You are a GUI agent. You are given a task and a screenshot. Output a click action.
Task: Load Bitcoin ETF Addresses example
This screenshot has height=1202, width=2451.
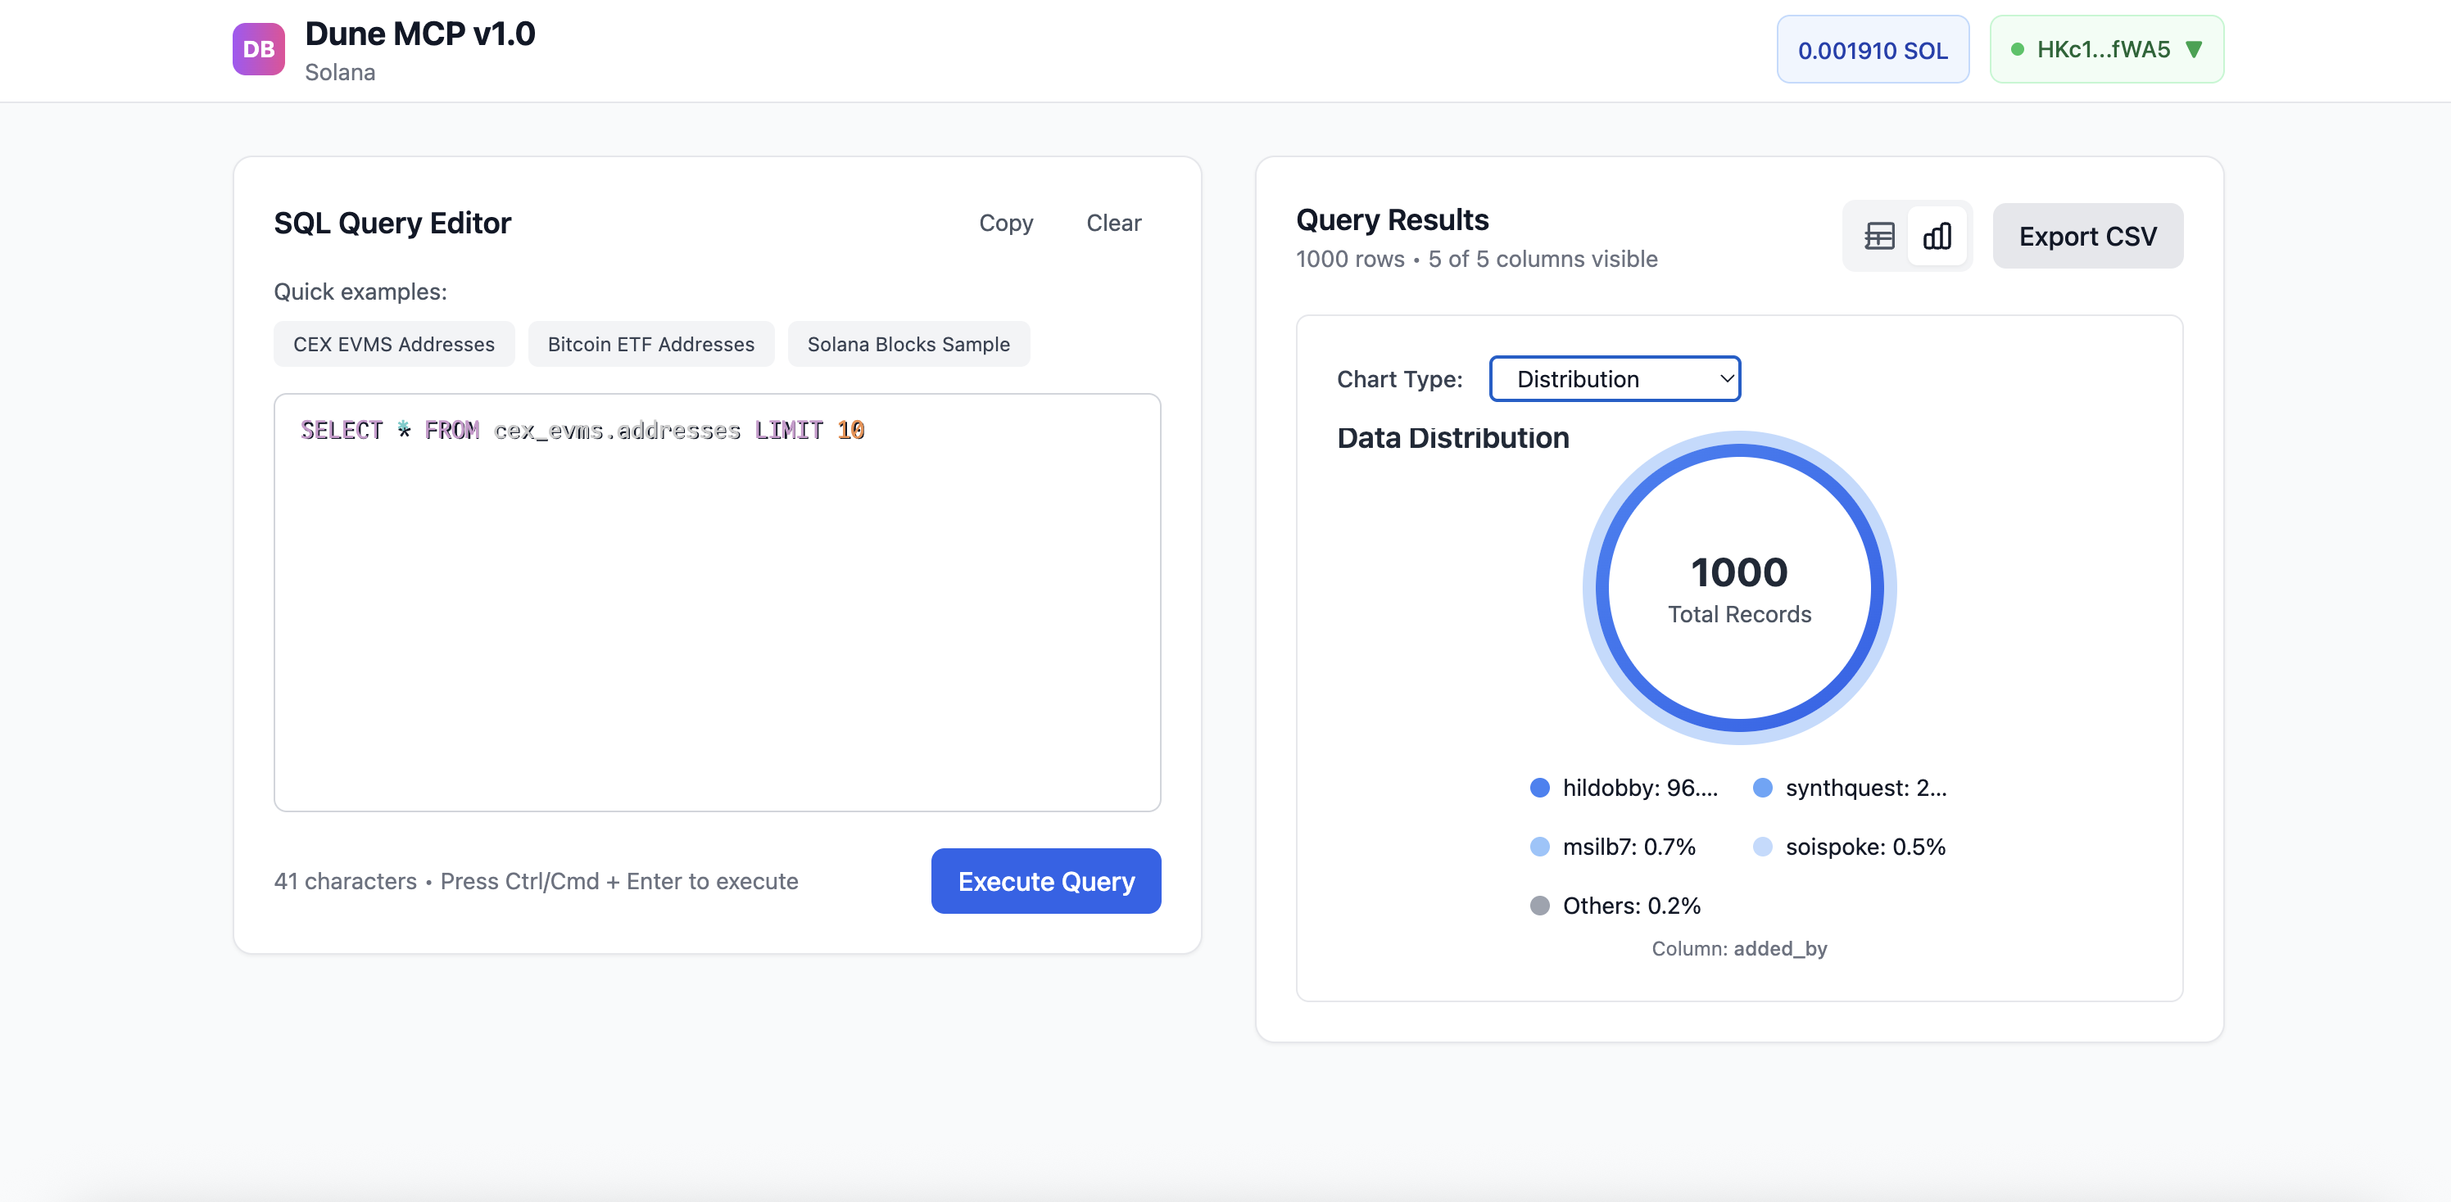point(650,344)
